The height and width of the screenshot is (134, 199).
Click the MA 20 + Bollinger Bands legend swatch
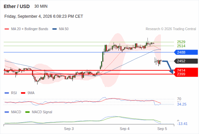coord(7,29)
